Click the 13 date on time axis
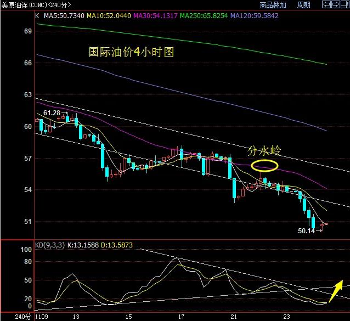Viewport: 350px width, 321px height. pyautogui.click(x=76, y=317)
